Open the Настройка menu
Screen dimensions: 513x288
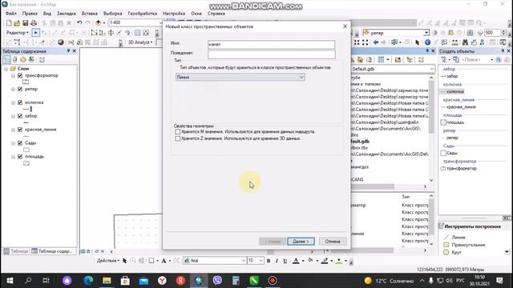tap(174, 14)
